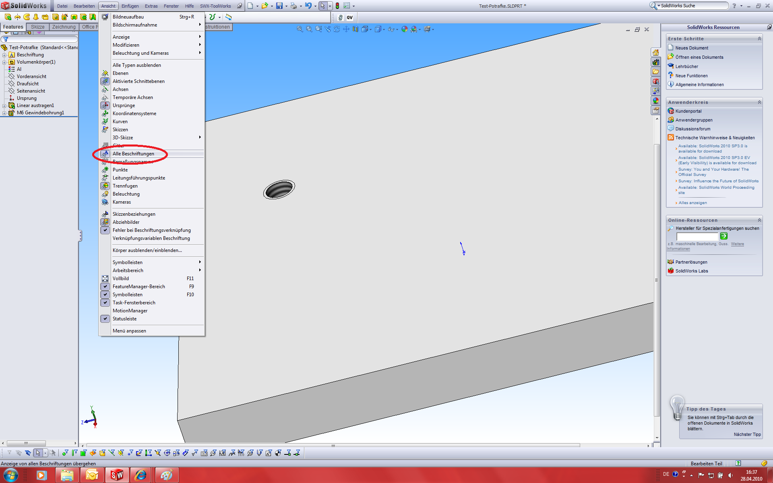Click the Windows Start button
Viewport: 773px width, 483px height.
pyautogui.click(x=11, y=475)
